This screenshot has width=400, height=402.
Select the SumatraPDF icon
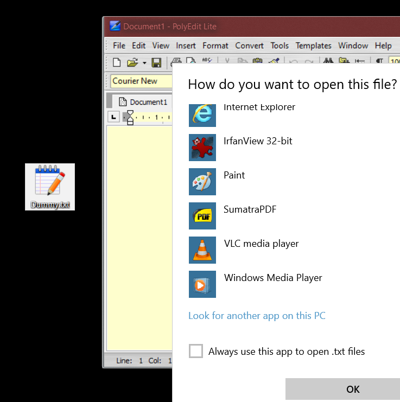202,216
